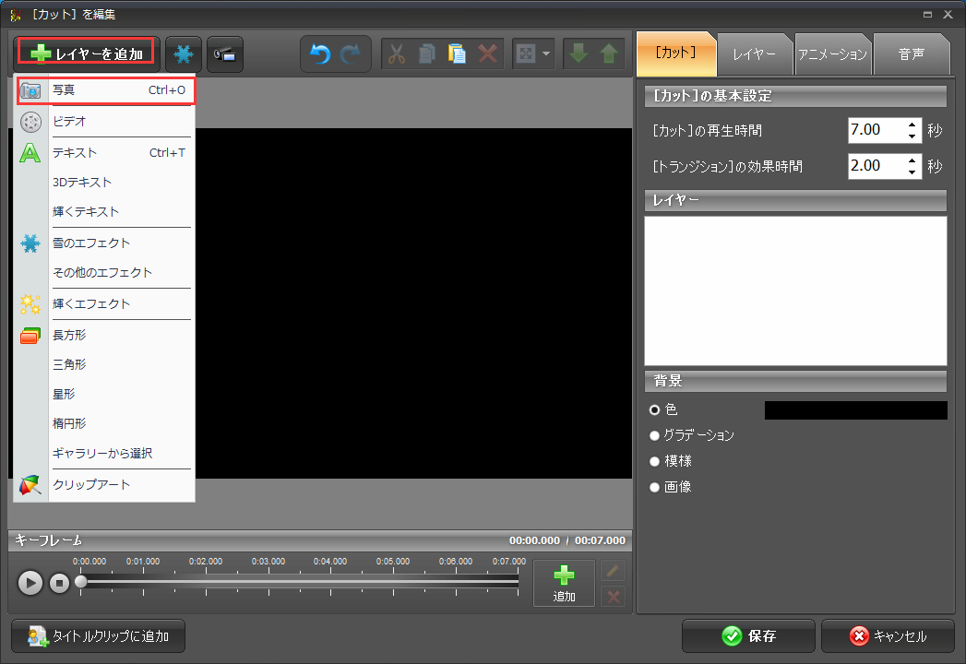This screenshot has width=966, height=664.
Task: Click the black background color swatch
Action: click(x=855, y=410)
